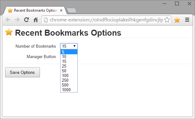This screenshot has width=195, height=119.
Task: Maximize the browser window
Action: 177,3
